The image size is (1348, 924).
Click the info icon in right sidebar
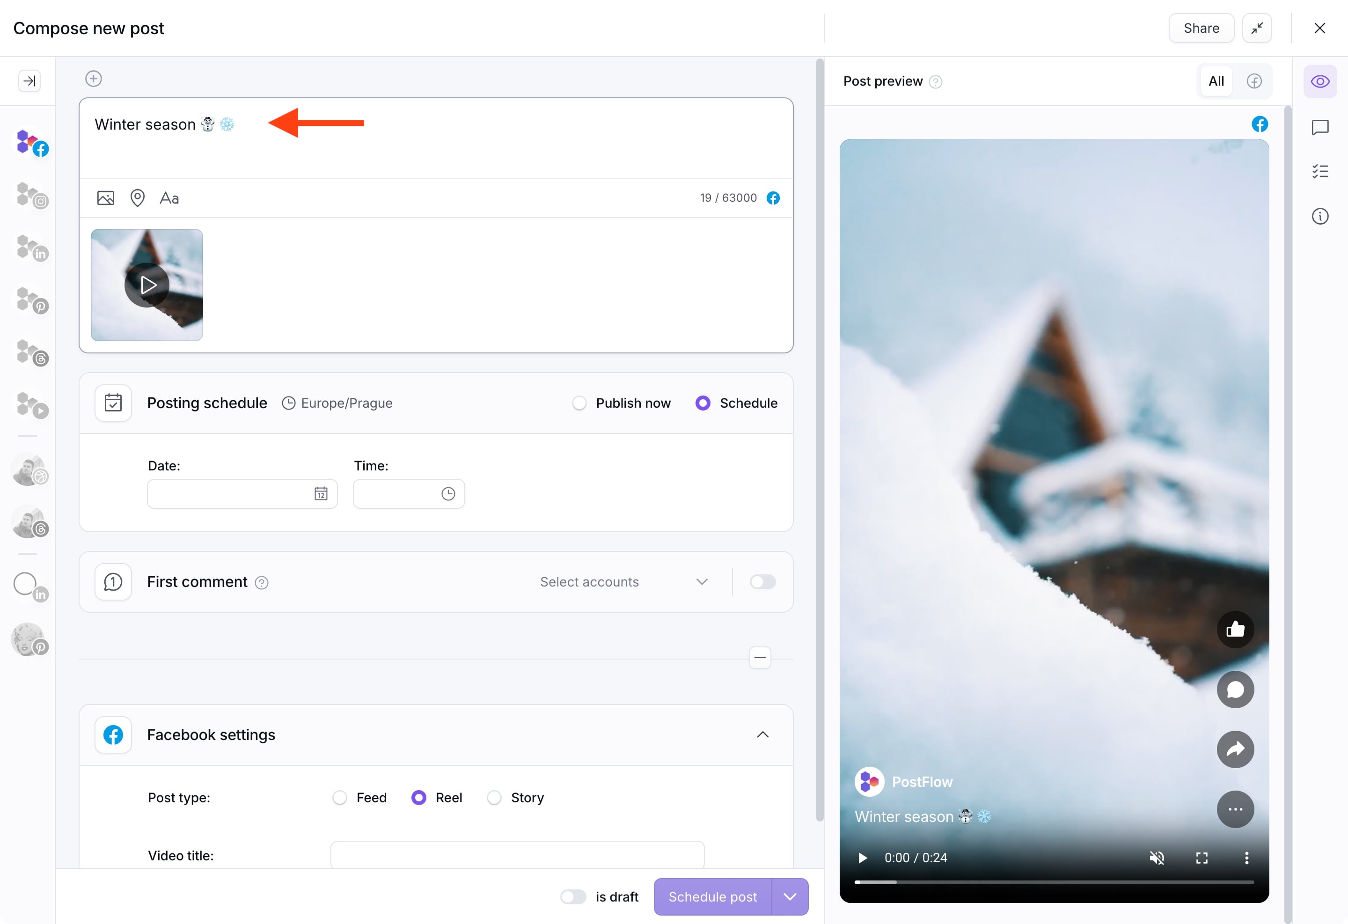(x=1320, y=216)
